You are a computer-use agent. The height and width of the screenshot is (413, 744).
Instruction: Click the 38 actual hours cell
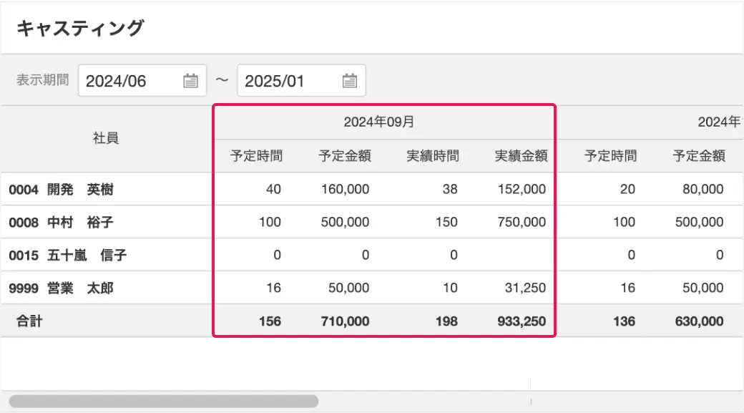pyautogui.click(x=450, y=189)
